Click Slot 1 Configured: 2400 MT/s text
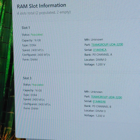Image resolution: width=140 pixels, height=140 pixels. (36, 55)
